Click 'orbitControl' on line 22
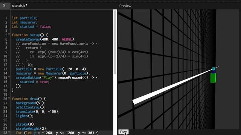 click(x=27, y=107)
